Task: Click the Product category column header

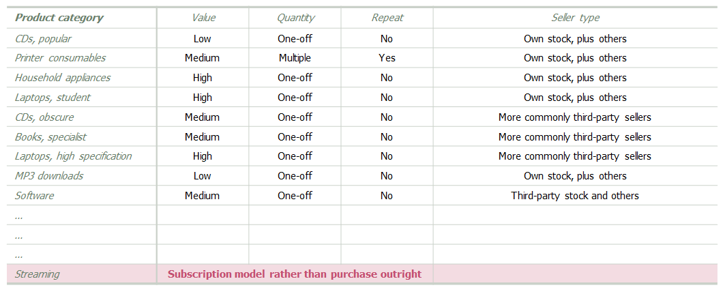Action: click(x=59, y=18)
